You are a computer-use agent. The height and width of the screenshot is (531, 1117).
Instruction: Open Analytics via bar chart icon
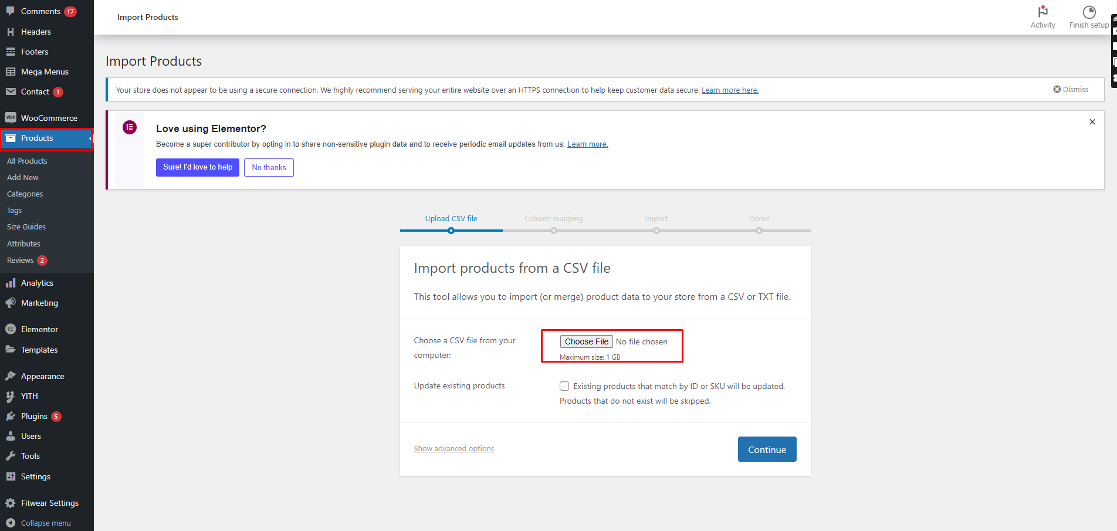[11, 283]
